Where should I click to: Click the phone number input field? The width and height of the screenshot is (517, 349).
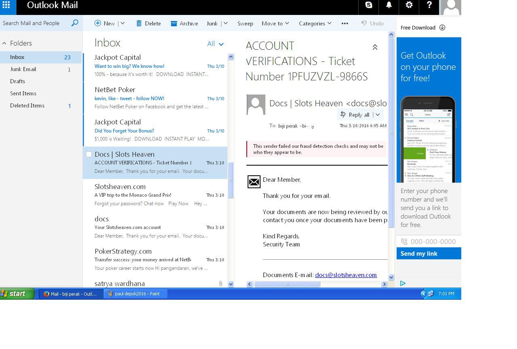click(x=429, y=242)
